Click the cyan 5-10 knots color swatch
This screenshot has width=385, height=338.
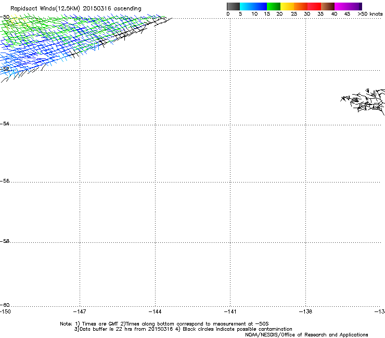coord(247,6)
